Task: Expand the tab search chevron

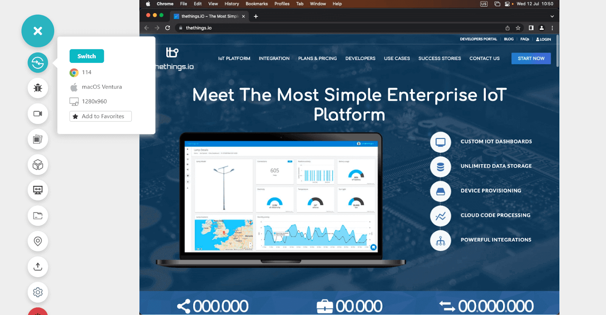Action: (552, 16)
